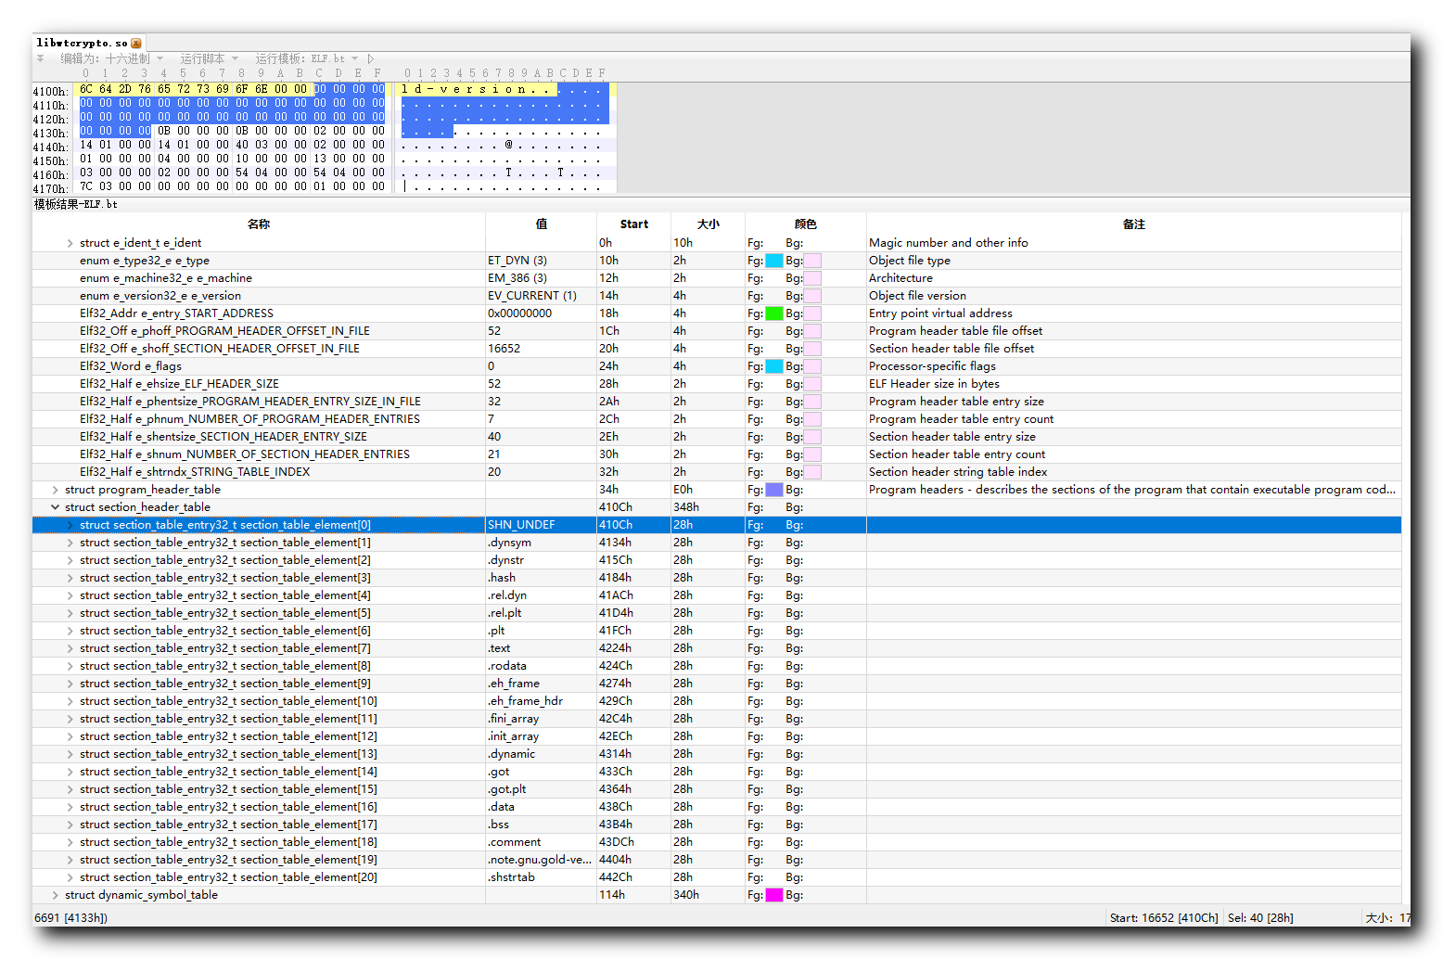Click the run template play triangle icon

coord(371,58)
